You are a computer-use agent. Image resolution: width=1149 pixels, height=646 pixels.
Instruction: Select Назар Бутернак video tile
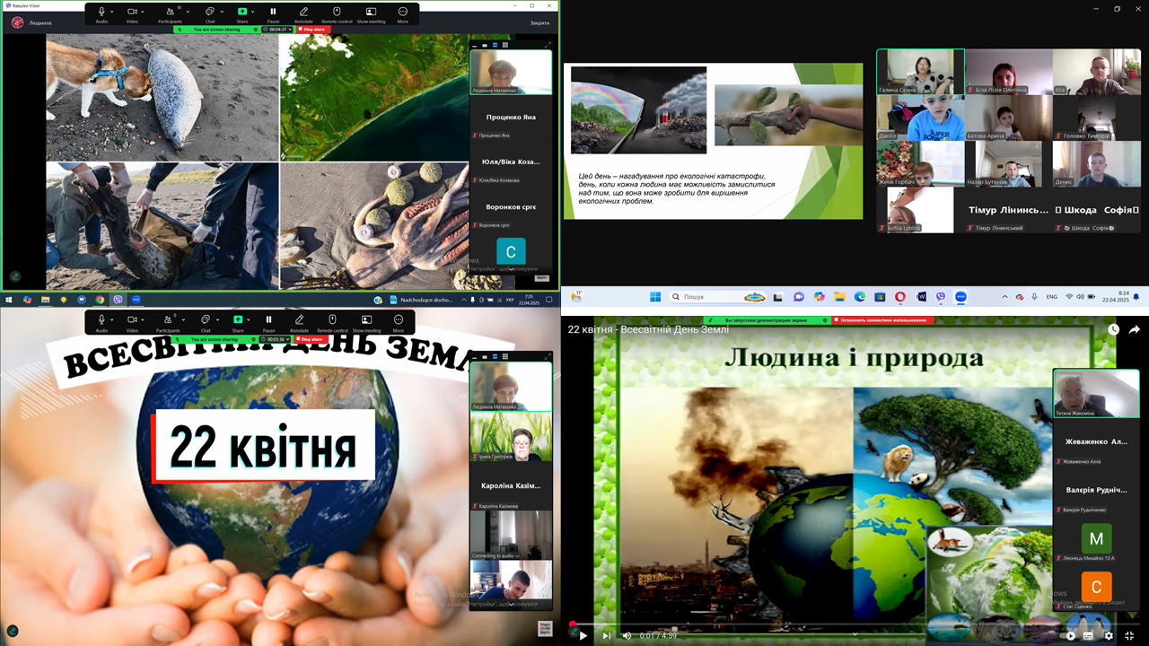(x=1009, y=163)
